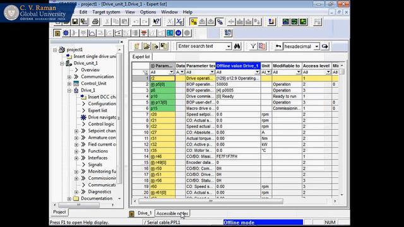Expand the Functions tree node
Viewport: 404px width, 227px height.
pos(76,151)
